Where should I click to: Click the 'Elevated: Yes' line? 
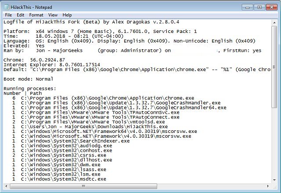(24, 46)
